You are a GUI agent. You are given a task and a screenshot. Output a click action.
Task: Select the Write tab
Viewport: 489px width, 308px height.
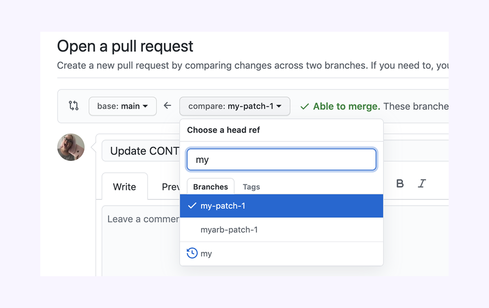[x=125, y=187]
